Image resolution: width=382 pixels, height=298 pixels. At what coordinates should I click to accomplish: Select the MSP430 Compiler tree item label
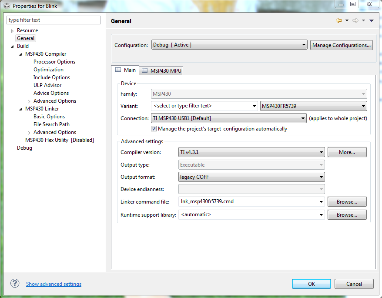pos(46,54)
